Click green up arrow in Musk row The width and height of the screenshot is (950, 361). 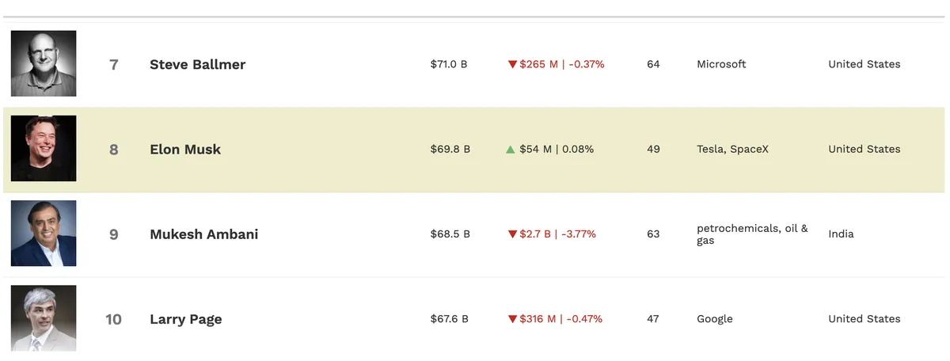(511, 149)
